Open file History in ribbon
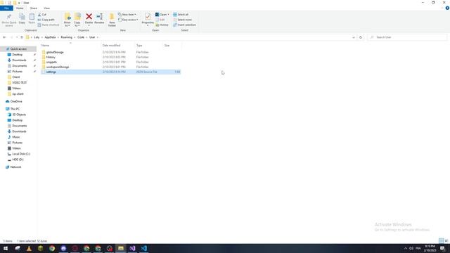 162,25
